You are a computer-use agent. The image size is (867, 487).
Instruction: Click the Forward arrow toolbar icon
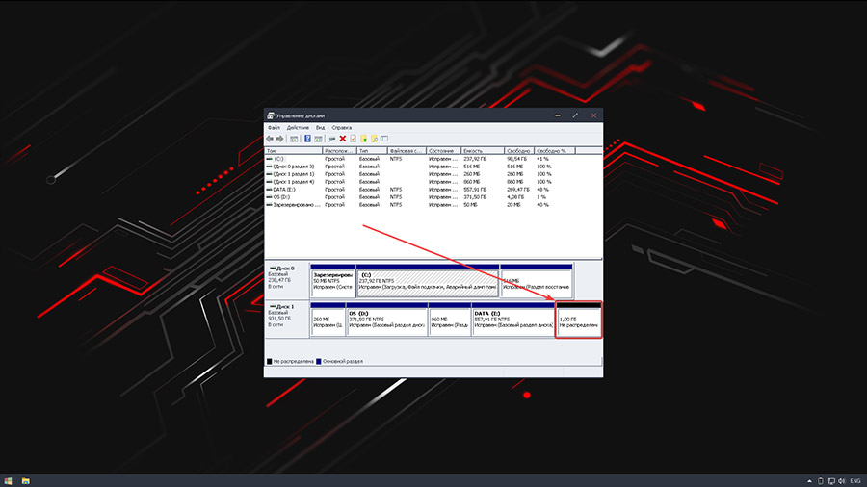point(280,139)
